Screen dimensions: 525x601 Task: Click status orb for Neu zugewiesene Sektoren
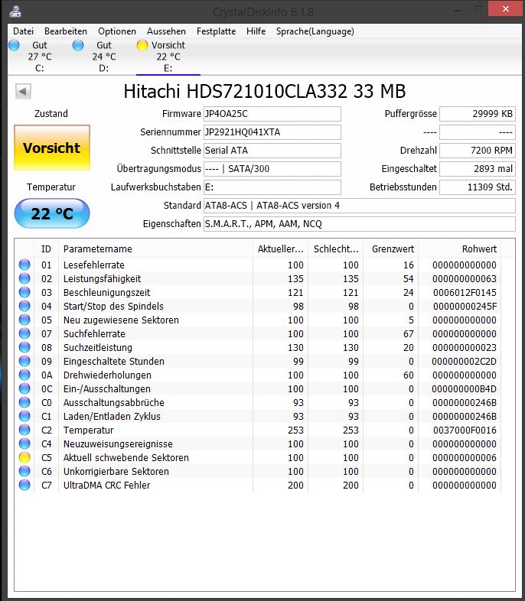pyautogui.click(x=24, y=320)
